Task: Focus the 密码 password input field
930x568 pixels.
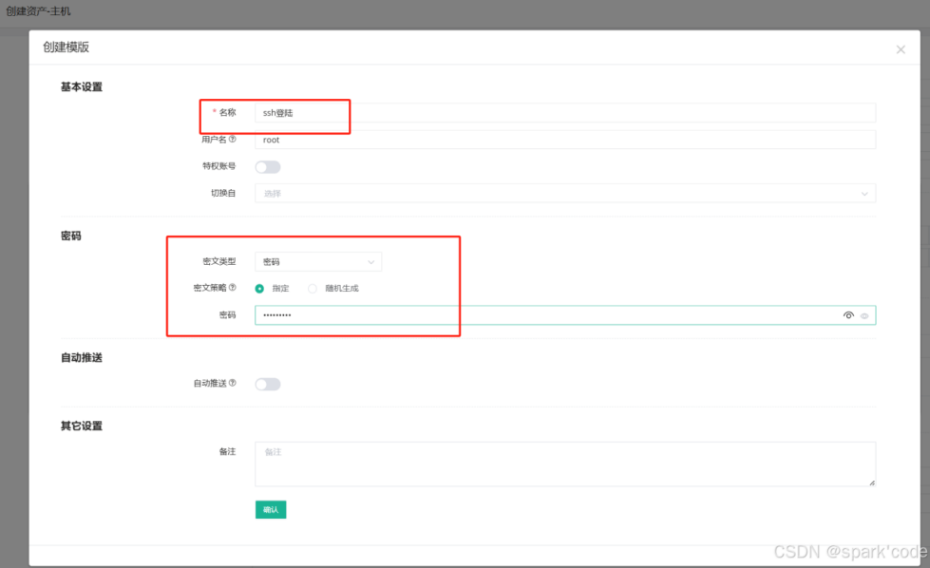Action: pyautogui.click(x=565, y=315)
